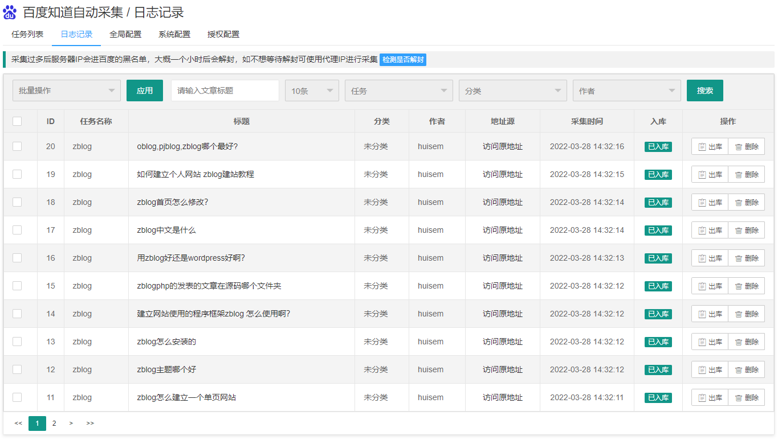The width and height of the screenshot is (778, 440).
Task: Jump to first page with << button
Action: click(x=18, y=423)
